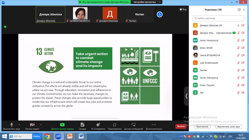
Task: Click screen-sharing green icon beside Организатор
Action: tap(234, 33)
